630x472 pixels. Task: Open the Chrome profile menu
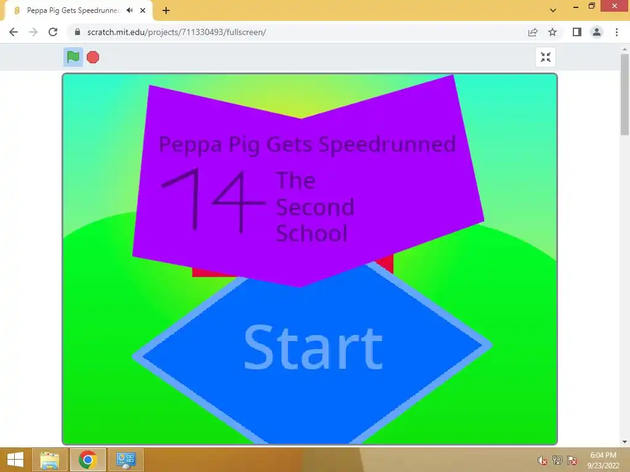click(597, 32)
